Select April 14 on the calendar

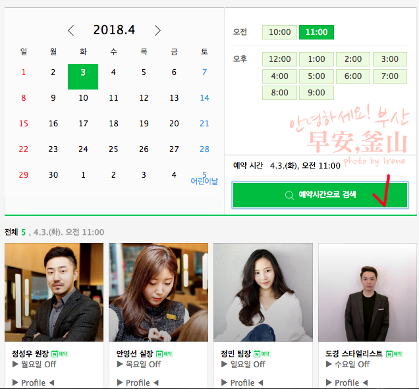204,97
